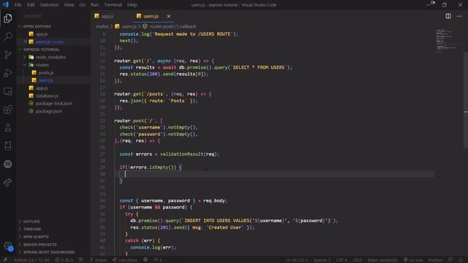
Task: Open posts.js in the routes folder
Action: point(46,72)
